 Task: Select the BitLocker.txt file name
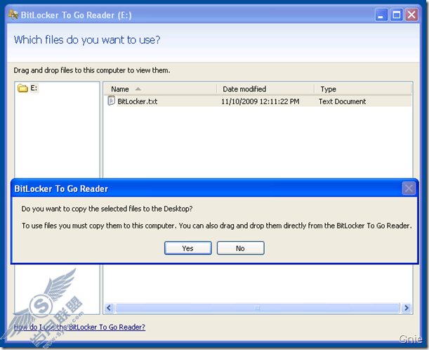138,102
